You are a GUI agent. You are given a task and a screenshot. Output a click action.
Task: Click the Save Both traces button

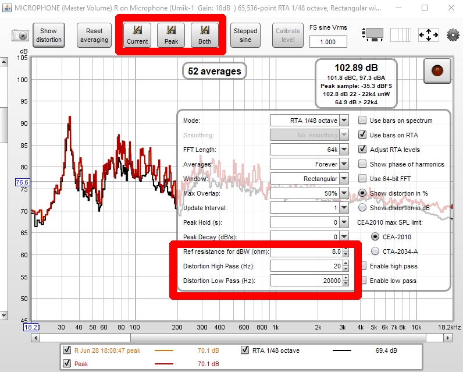204,36
